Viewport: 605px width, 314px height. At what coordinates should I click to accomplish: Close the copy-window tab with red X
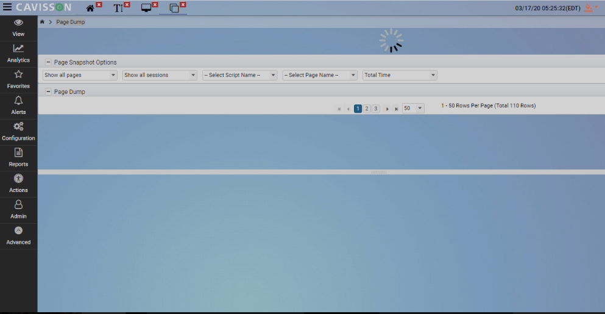(x=183, y=5)
